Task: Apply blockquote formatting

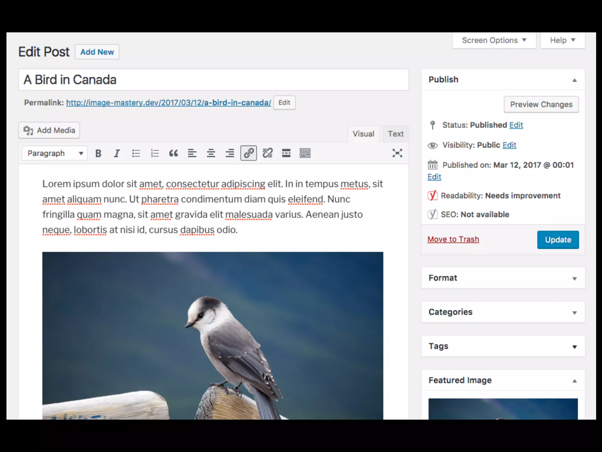Action: click(x=173, y=153)
